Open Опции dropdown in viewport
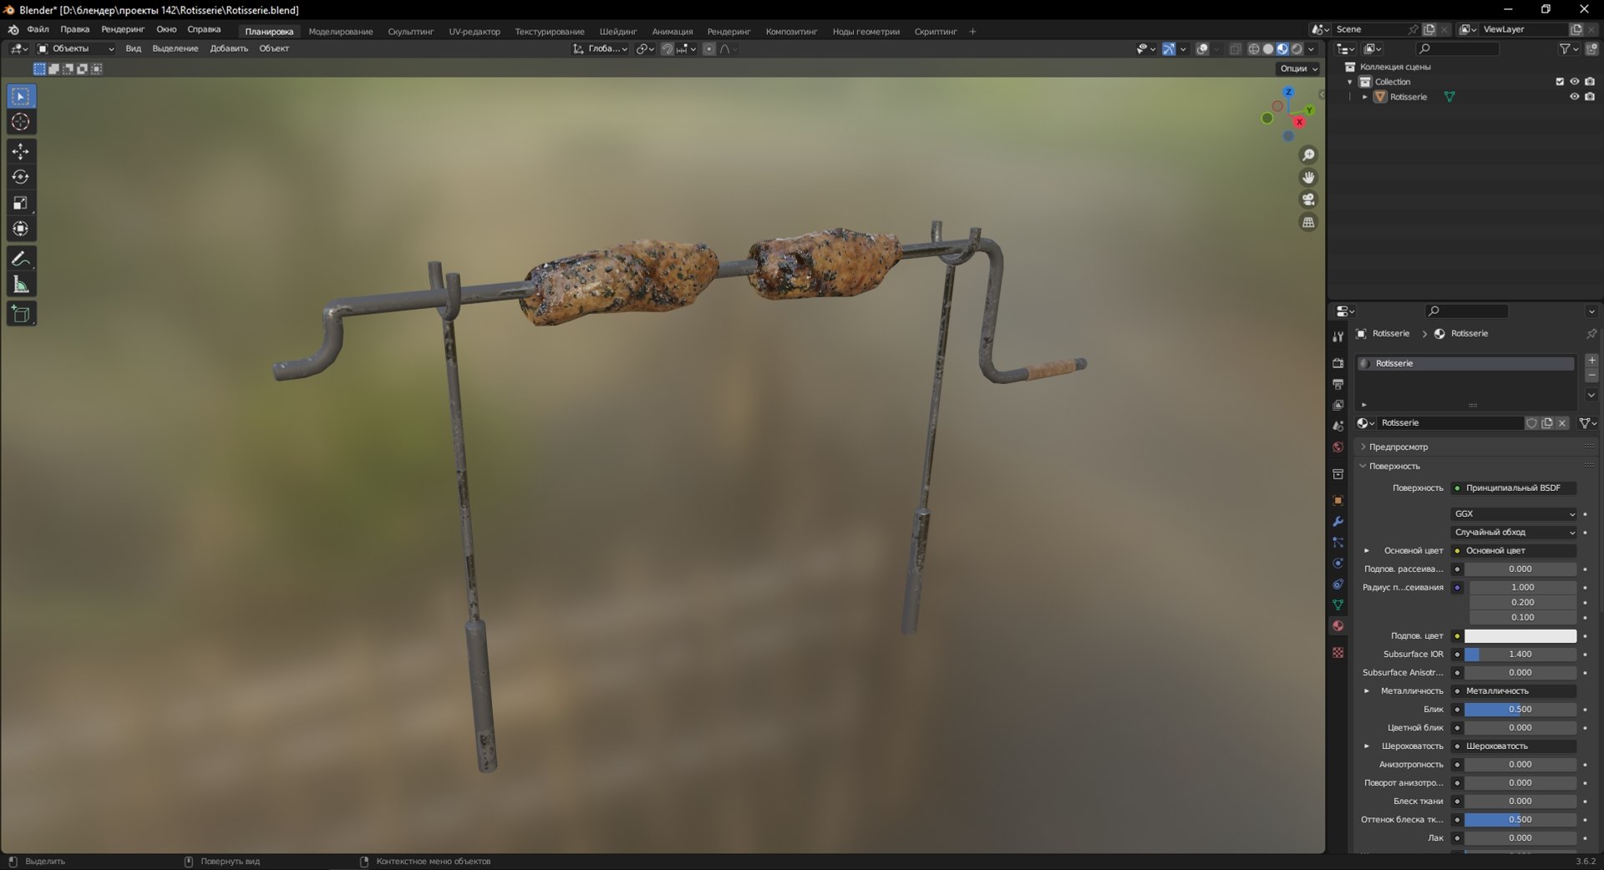The height and width of the screenshot is (870, 1604). point(1298,68)
